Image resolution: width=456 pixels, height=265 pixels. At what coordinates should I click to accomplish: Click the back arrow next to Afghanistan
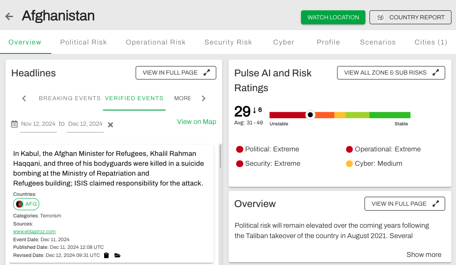(9, 17)
